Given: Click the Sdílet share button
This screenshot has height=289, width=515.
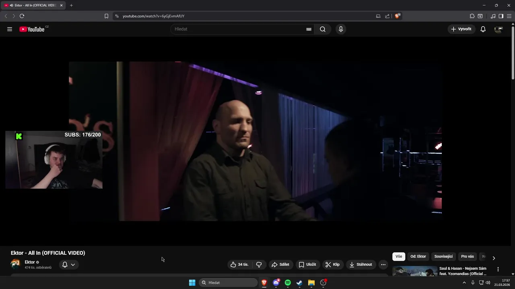Looking at the screenshot, I should coord(280,265).
